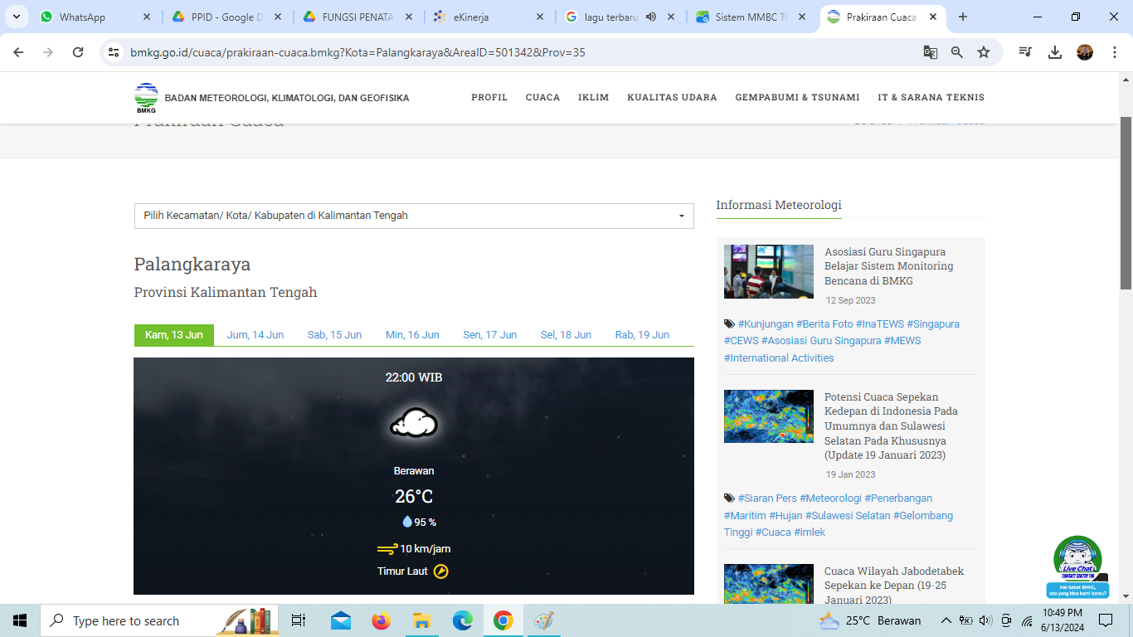This screenshot has width=1133, height=637.
Task: Select the Sen, 17 Jun forecast tab
Action: pos(490,335)
